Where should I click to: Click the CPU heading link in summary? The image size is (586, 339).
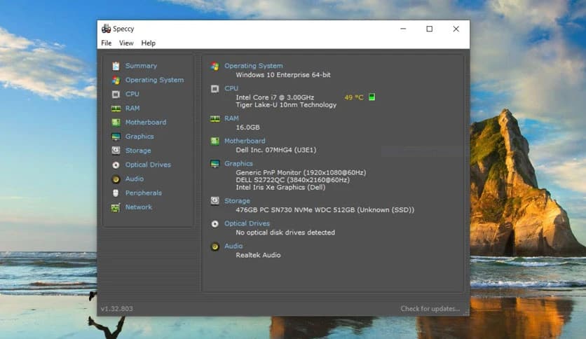pyautogui.click(x=231, y=88)
